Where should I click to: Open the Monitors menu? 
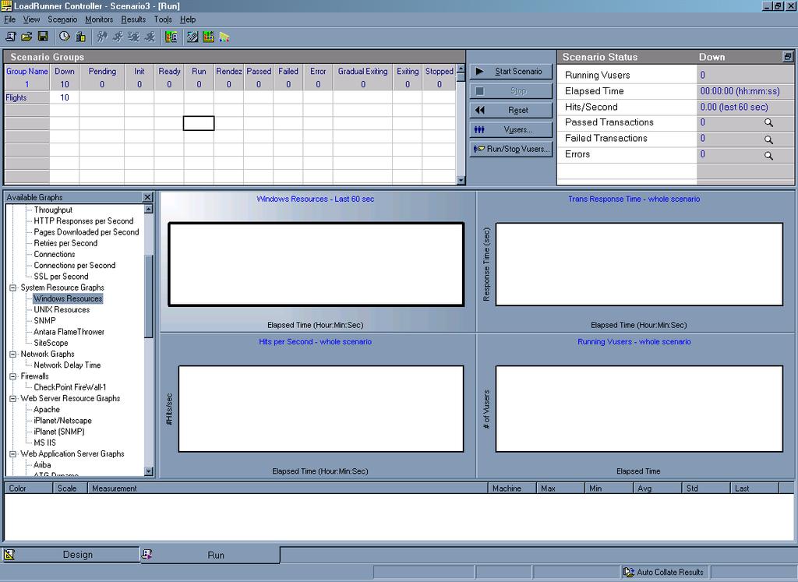point(99,19)
